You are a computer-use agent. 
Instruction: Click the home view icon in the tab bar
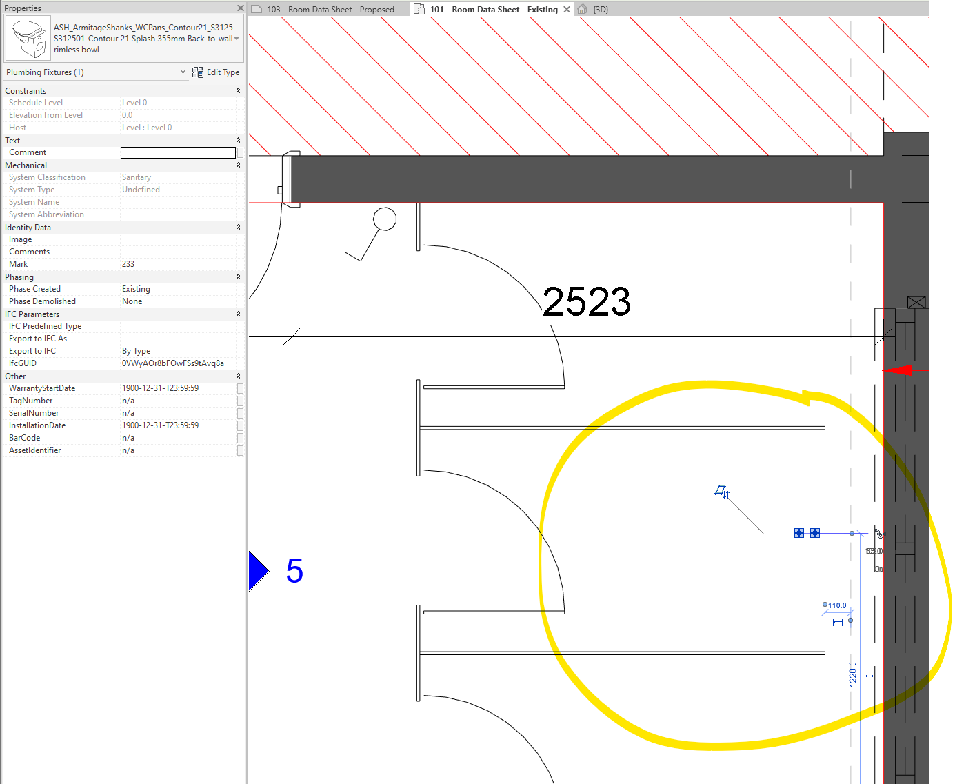583,9
